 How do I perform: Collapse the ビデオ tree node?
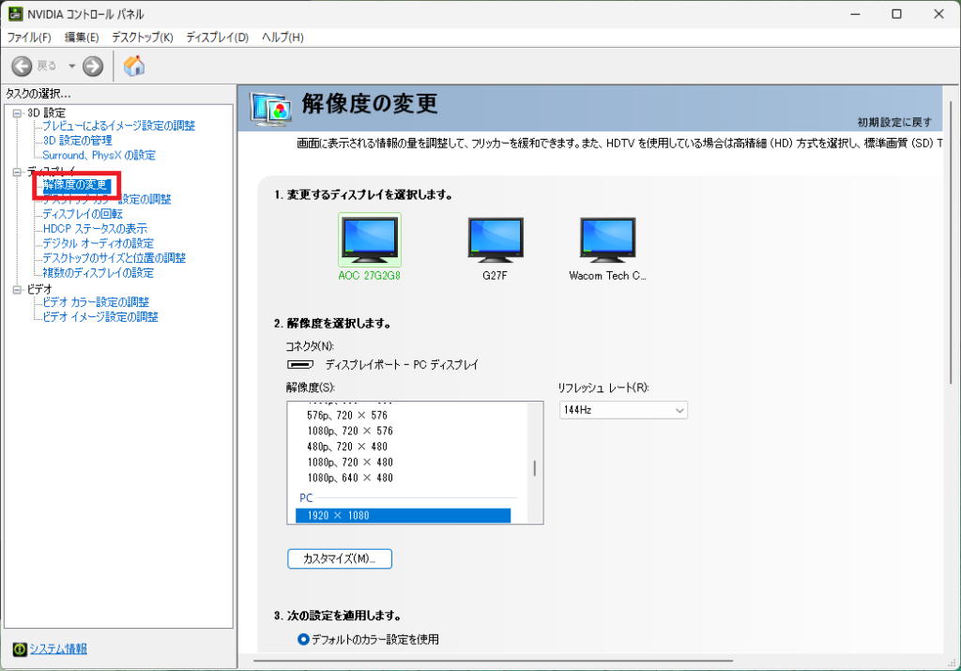[16, 289]
